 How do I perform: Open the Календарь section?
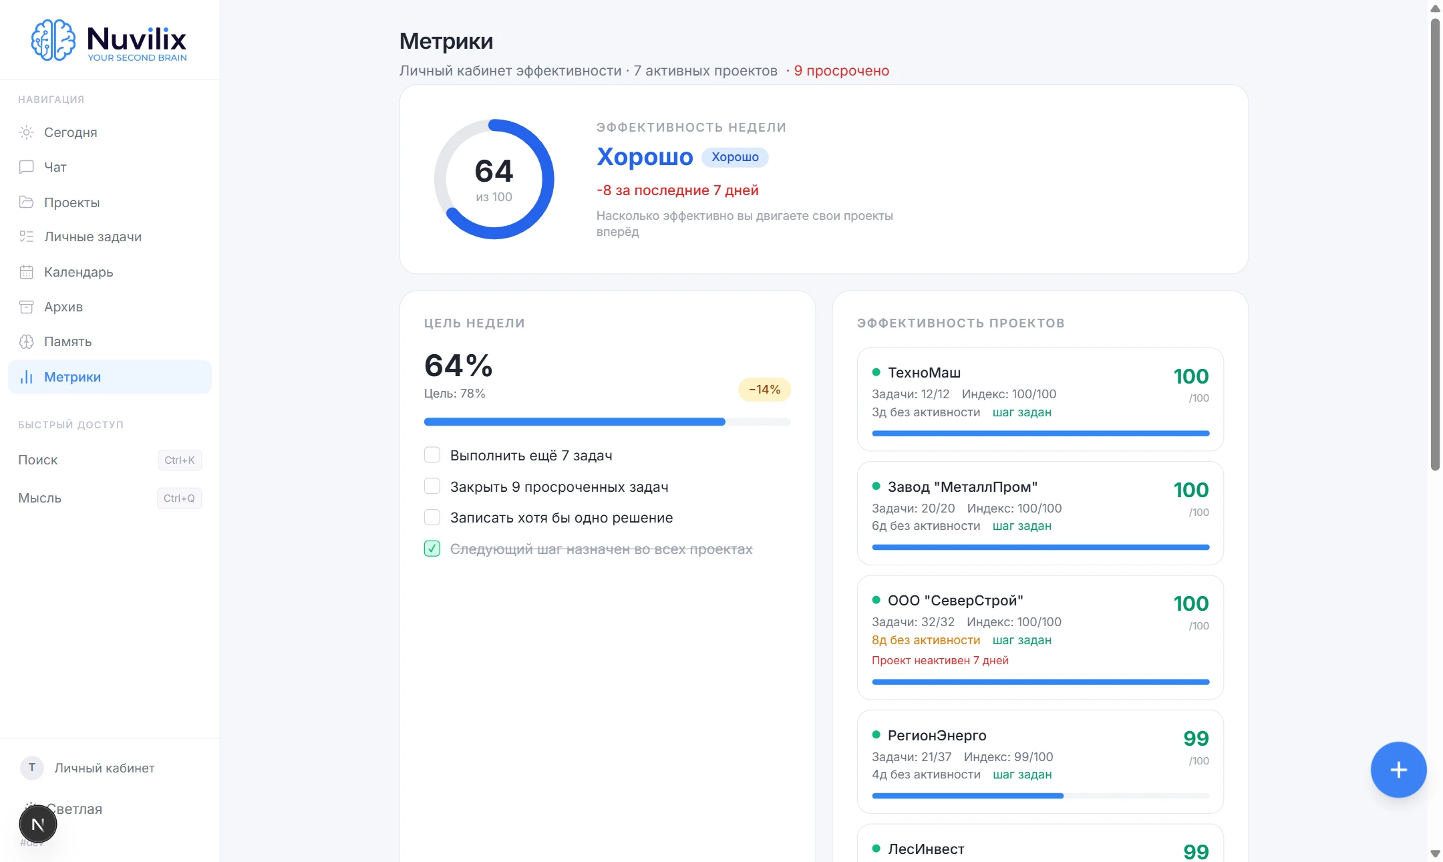tap(110, 272)
